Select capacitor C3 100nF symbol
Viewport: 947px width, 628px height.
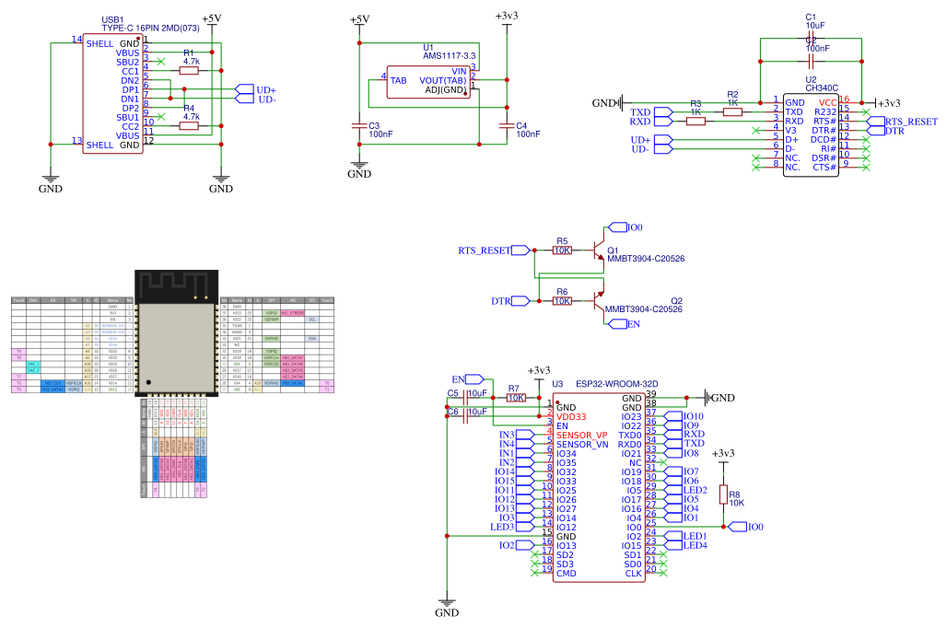point(359,124)
